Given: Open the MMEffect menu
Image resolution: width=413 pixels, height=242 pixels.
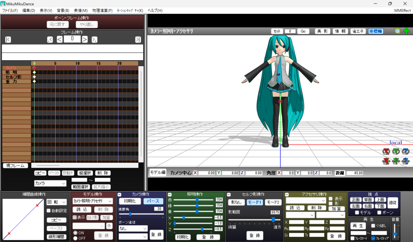Looking at the screenshot, I should pyautogui.click(x=402, y=11).
